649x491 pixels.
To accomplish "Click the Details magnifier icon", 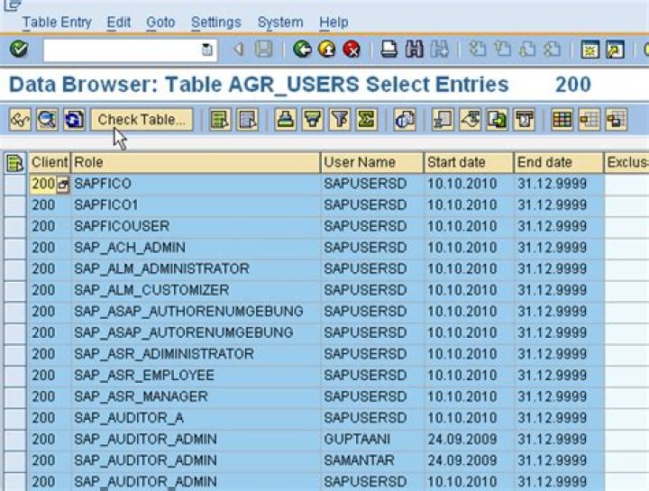I will pyautogui.click(x=47, y=120).
